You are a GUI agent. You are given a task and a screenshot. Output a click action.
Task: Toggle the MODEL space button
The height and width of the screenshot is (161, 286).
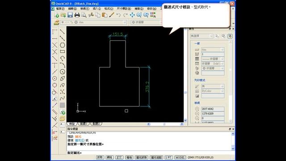pyautogui.click(x=180, y=157)
